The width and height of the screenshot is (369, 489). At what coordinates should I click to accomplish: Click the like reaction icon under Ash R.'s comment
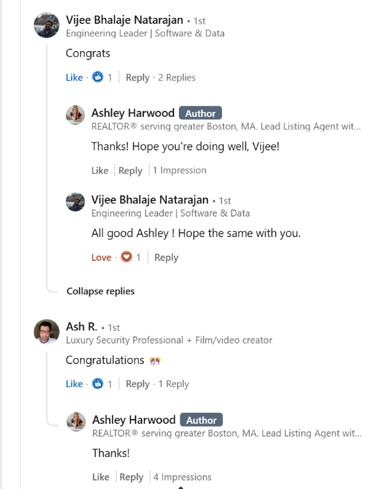tap(97, 384)
